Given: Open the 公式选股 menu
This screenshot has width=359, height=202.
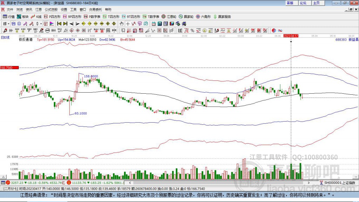Looking at the screenshot, I should click(51, 9).
